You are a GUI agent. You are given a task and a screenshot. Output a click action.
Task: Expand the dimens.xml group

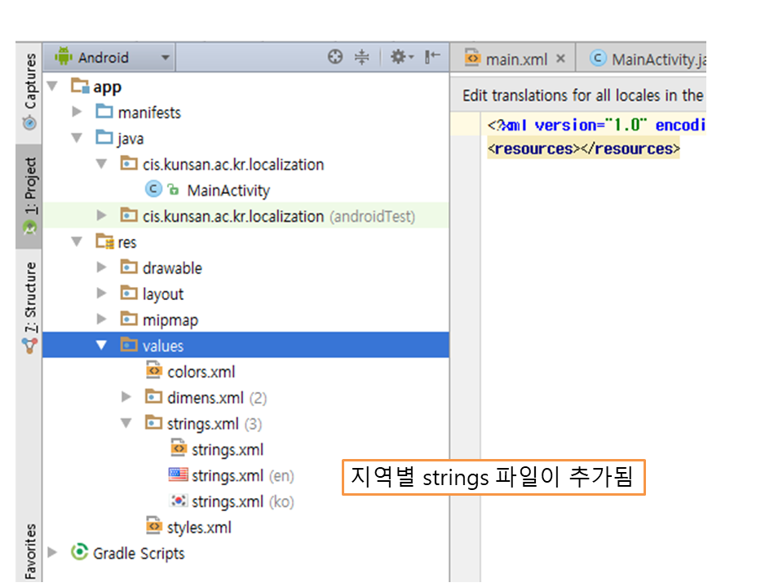click(x=126, y=397)
